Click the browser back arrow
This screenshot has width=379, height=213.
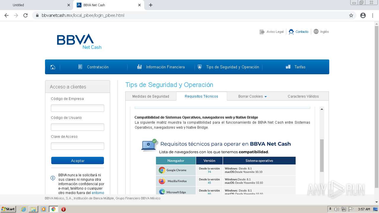(7, 15)
